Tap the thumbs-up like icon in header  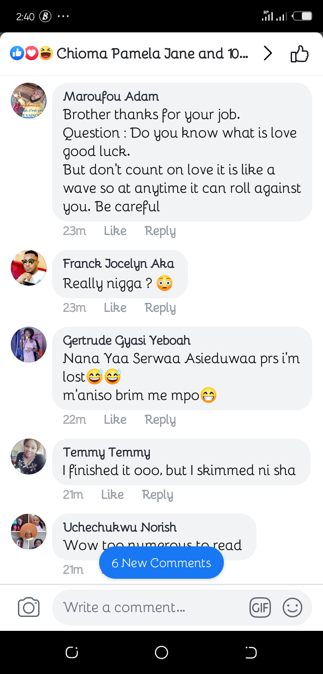[300, 54]
